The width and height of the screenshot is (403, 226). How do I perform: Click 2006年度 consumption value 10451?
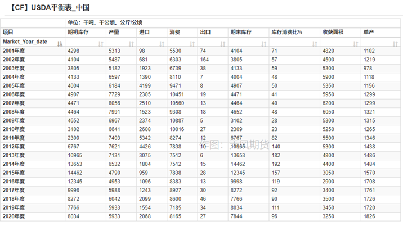click(177, 94)
